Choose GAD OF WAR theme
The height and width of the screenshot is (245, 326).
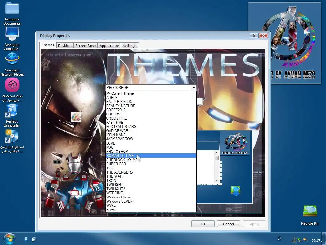click(x=151, y=130)
